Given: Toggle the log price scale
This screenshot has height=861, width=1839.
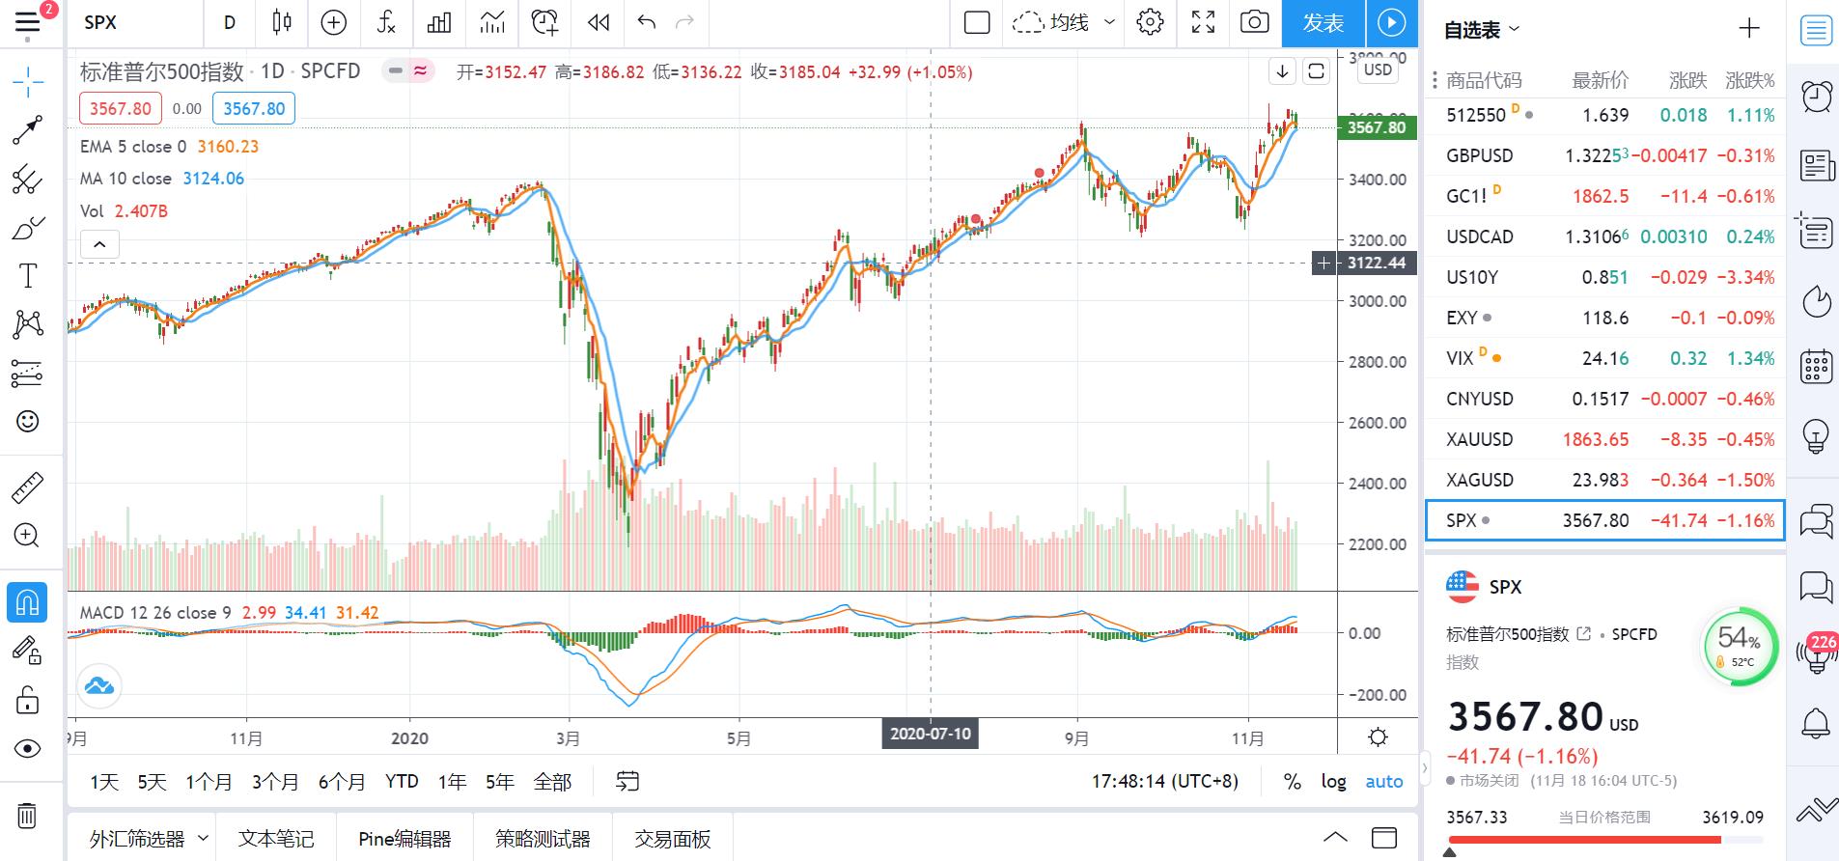Looking at the screenshot, I should [1333, 782].
